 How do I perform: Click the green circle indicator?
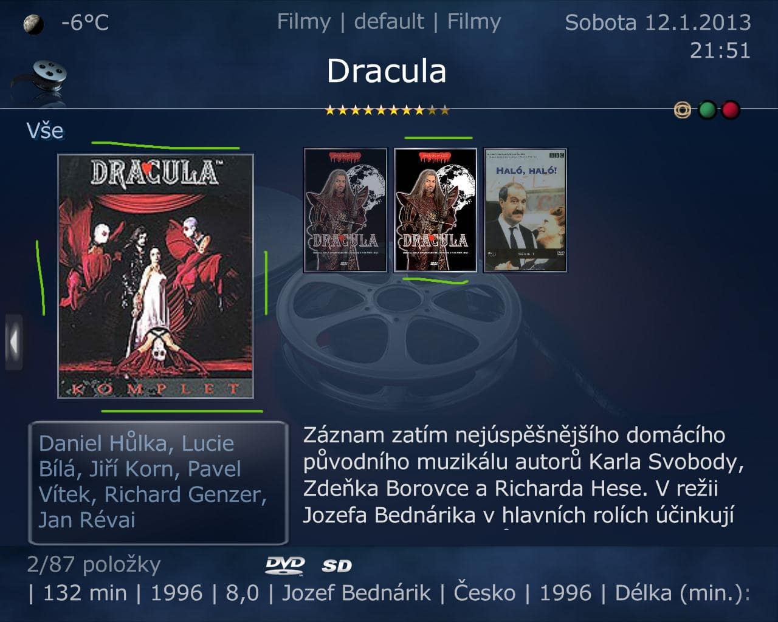click(x=707, y=111)
